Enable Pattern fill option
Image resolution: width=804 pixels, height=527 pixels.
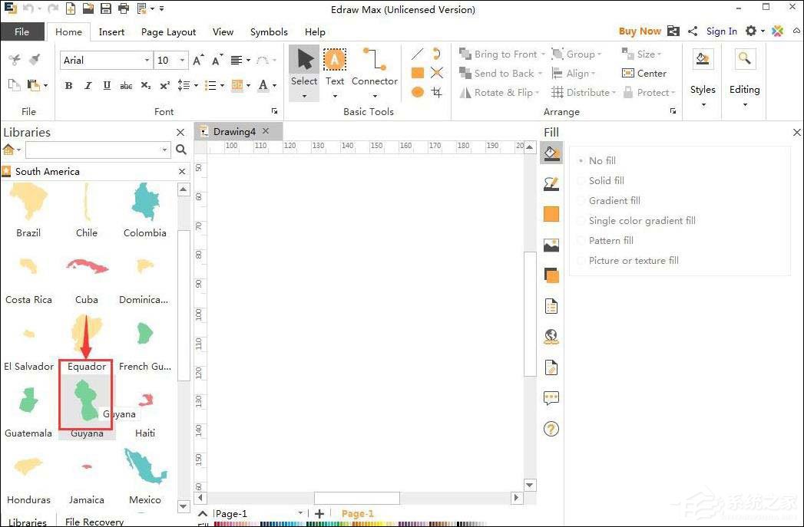point(611,240)
